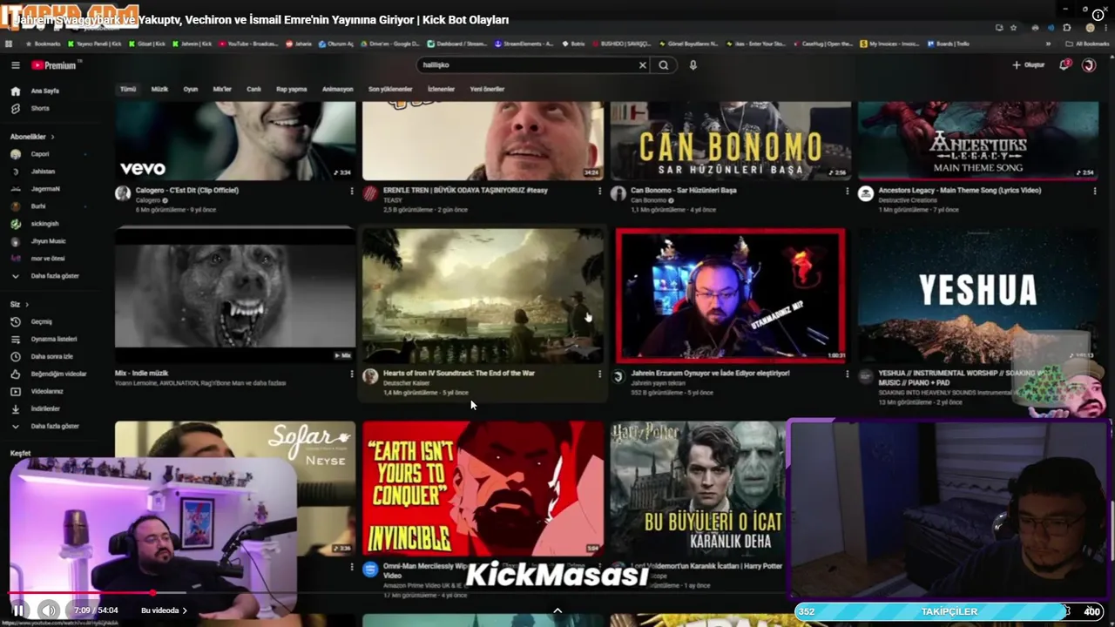
Task: Start voice search with microphone icon
Action: pyautogui.click(x=693, y=65)
